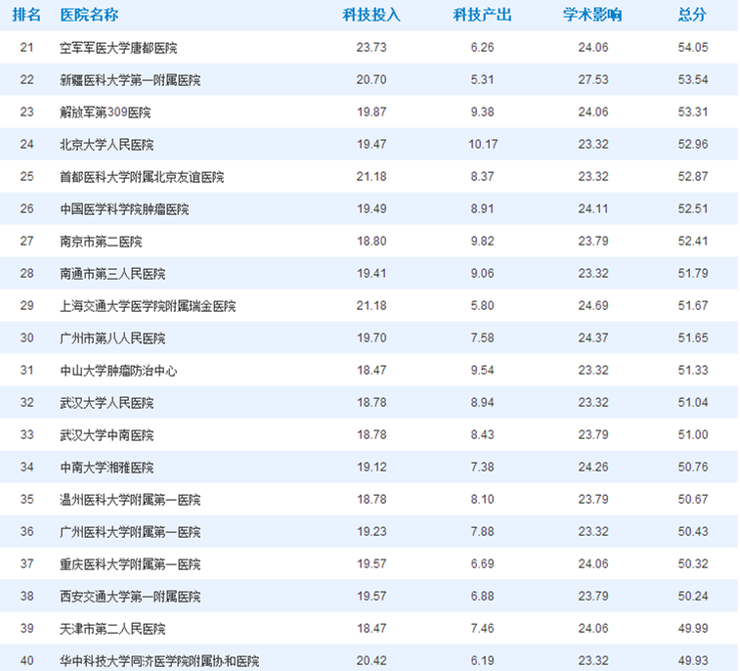This screenshot has height=671, width=740.
Task: Select hospital name 解放军第309医院
Action: click(106, 112)
